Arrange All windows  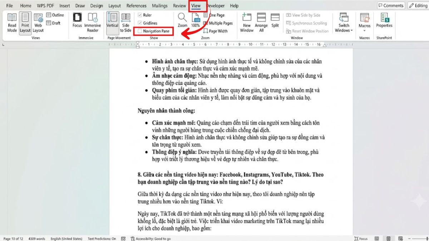click(x=261, y=22)
